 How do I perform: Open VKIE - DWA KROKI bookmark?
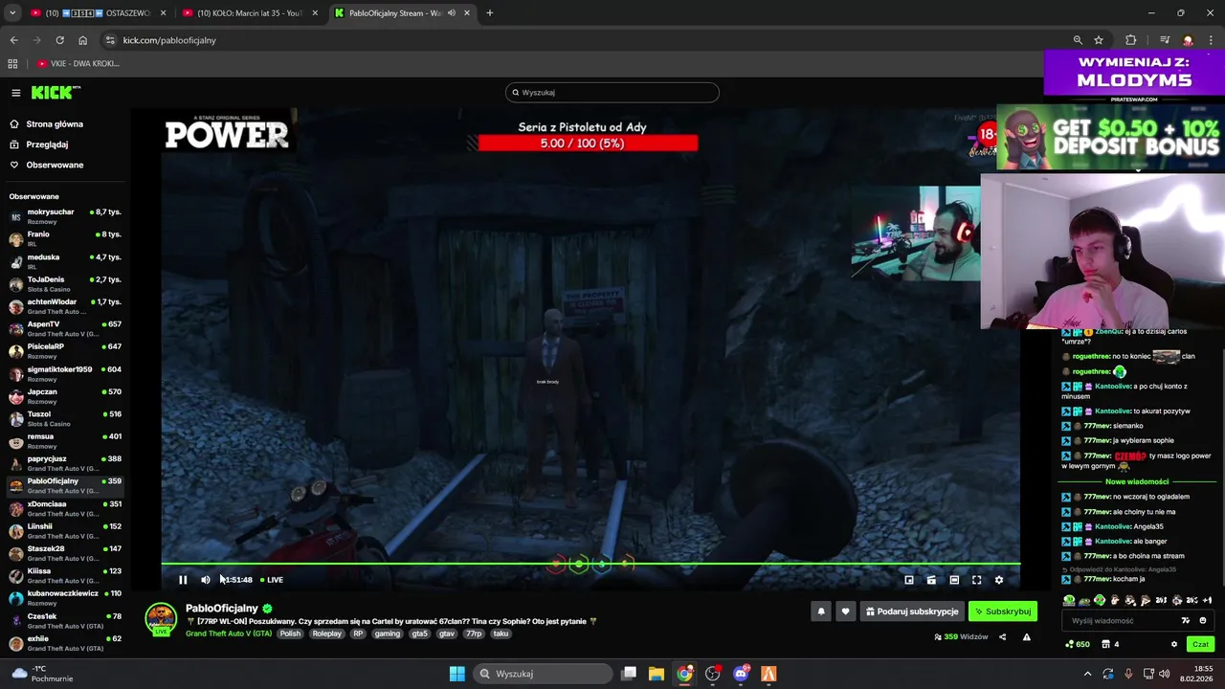point(79,64)
